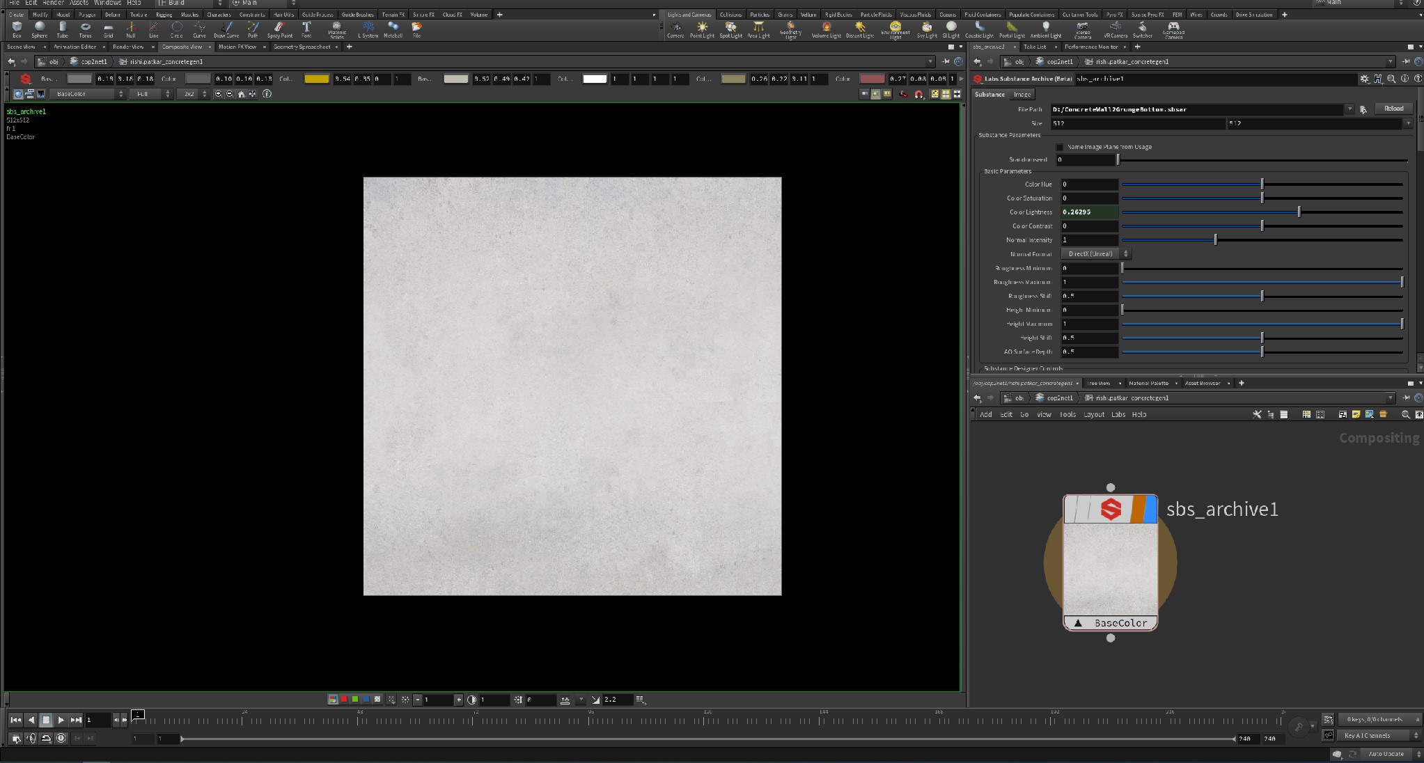Click the white color swatch

coord(595,79)
